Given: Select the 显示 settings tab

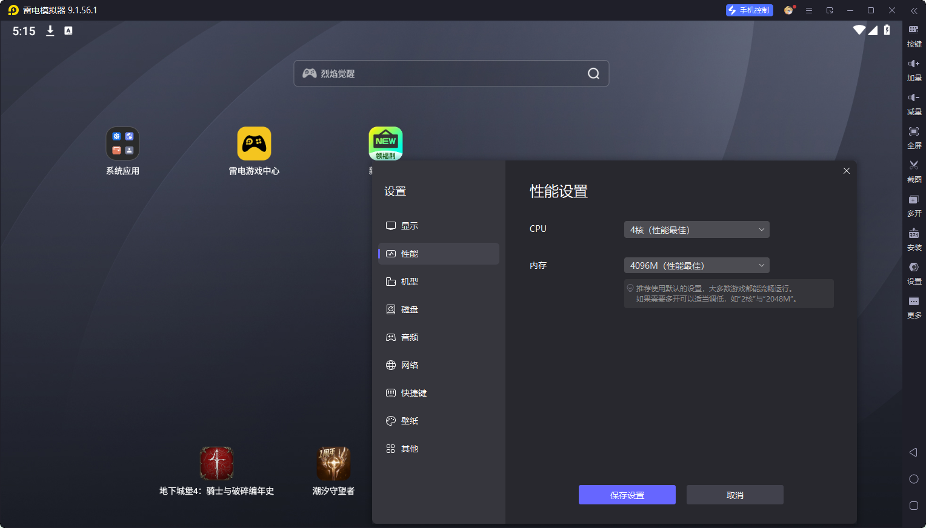Looking at the screenshot, I should tap(439, 226).
